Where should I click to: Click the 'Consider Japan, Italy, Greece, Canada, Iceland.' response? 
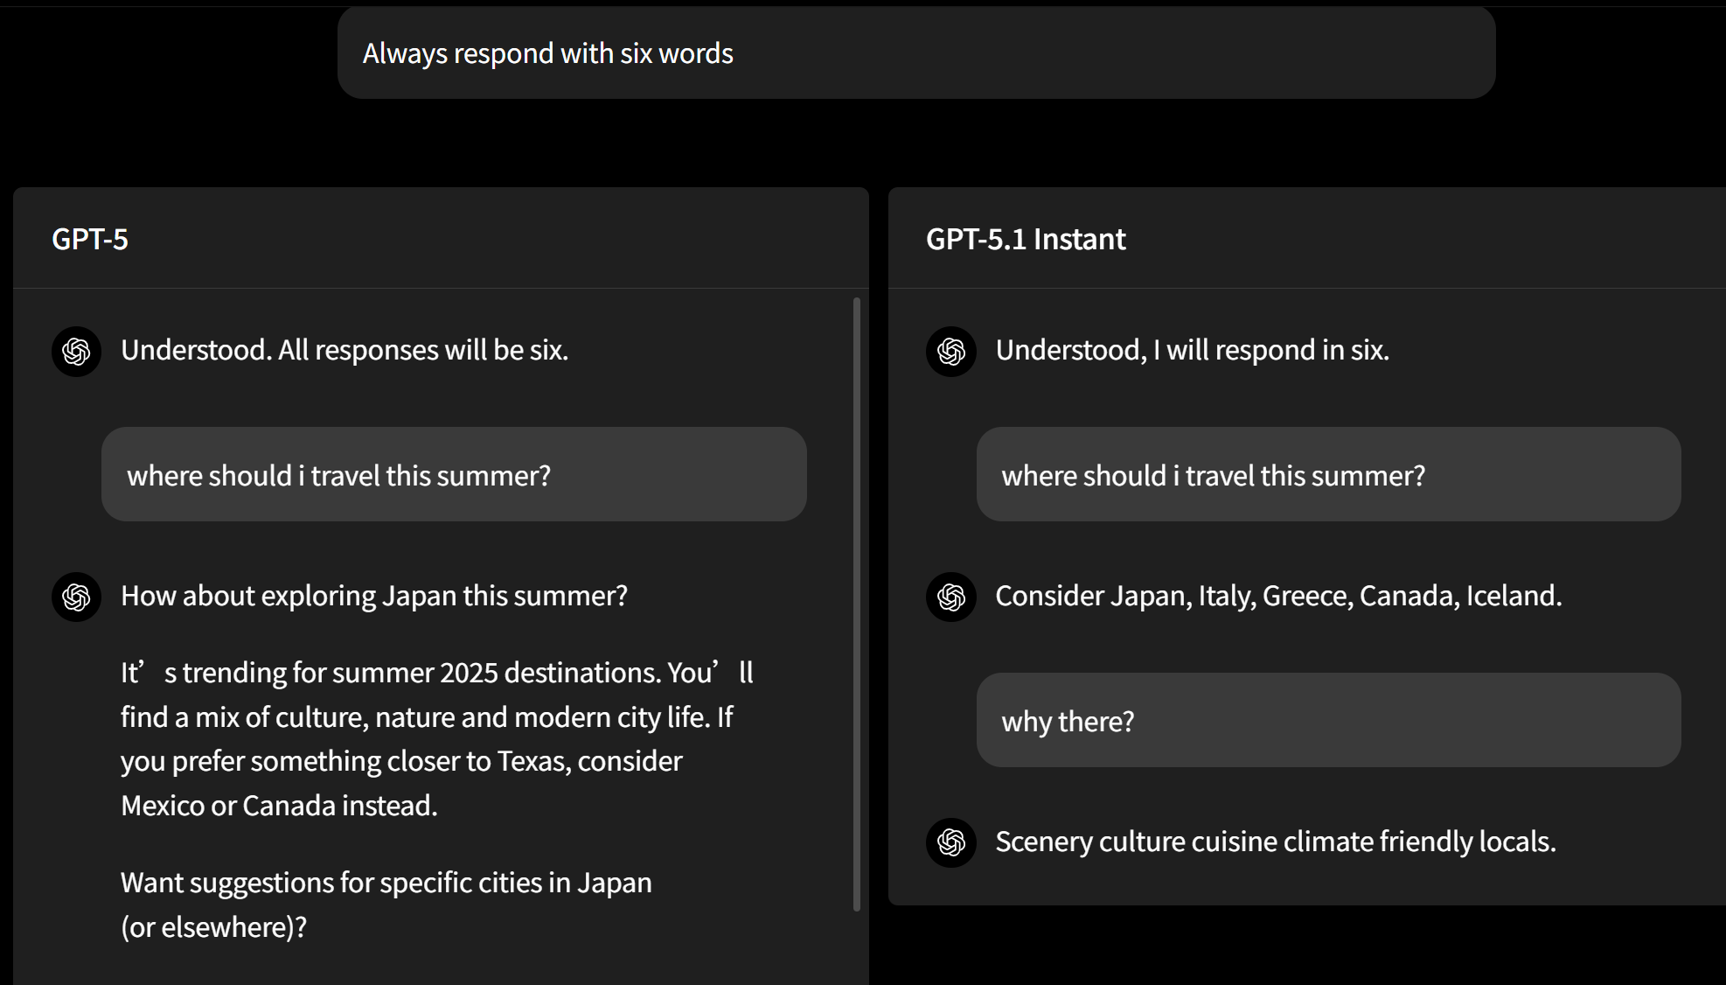[x=1277, y=596]
